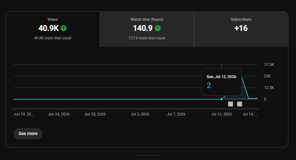Image resolution: width=296 pixels, height=160 pixels.
Task: Click the Jun 28, 2026 axis label
Action: [x=95, y=114]
